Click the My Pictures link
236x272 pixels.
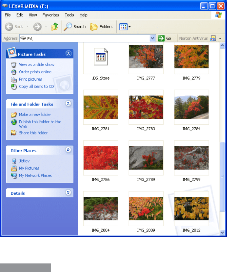point(29,168)
